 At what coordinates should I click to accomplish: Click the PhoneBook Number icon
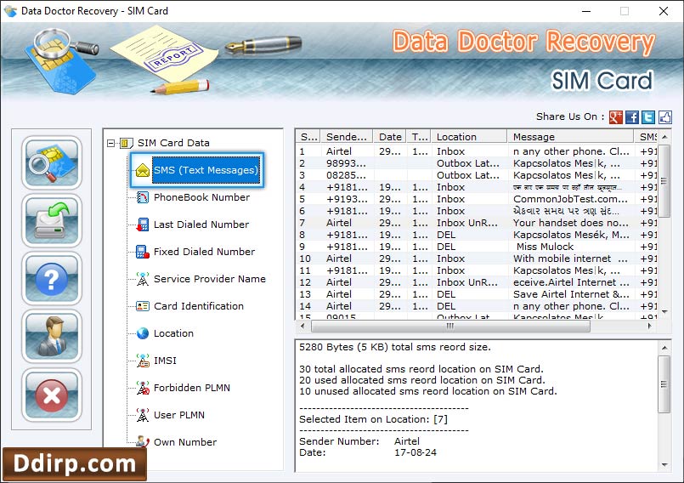click(143, 197)
